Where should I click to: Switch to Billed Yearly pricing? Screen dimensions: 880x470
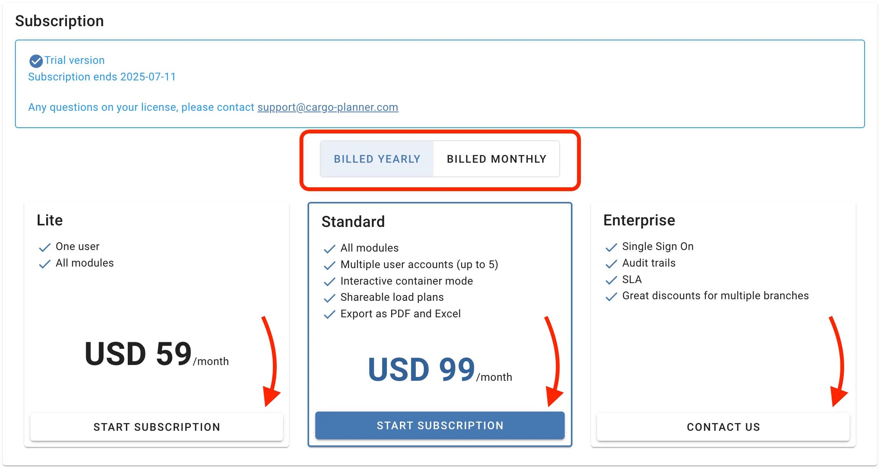point(377,159)
